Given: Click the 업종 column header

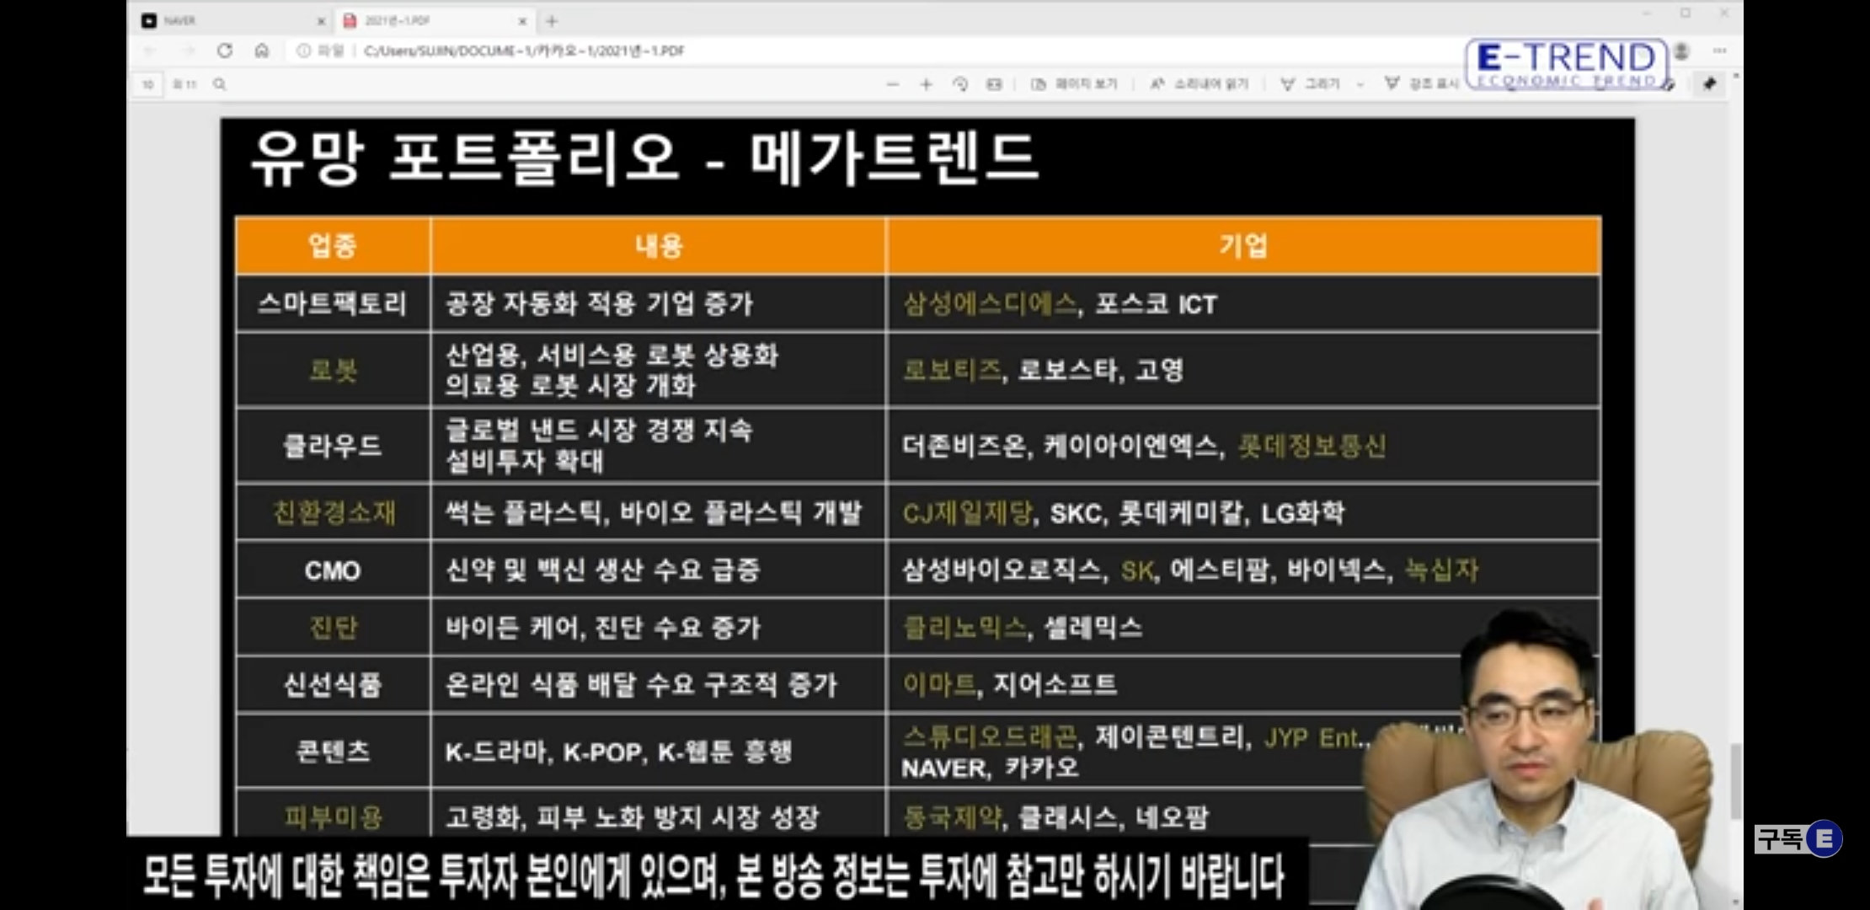Looking at the screenshot, I should (x=333, y=246).
